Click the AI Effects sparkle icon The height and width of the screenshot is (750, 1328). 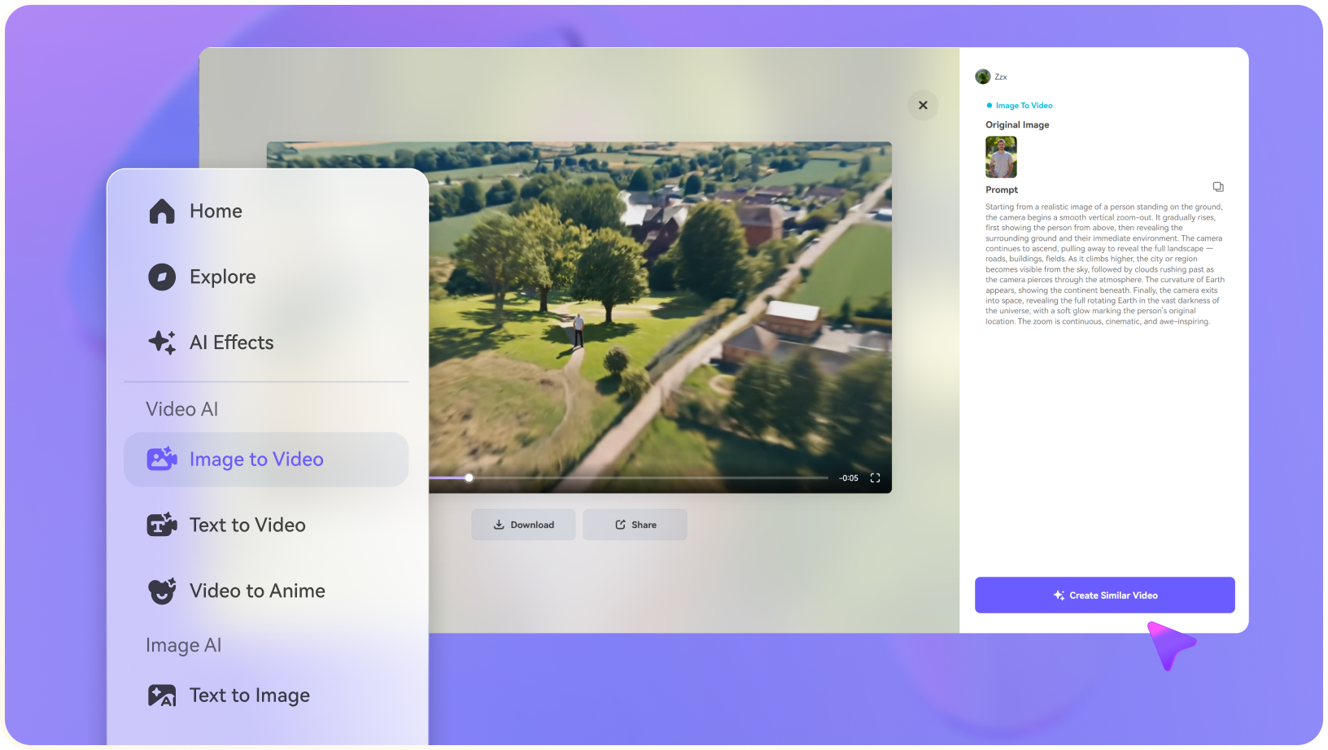tap(162, 342)
